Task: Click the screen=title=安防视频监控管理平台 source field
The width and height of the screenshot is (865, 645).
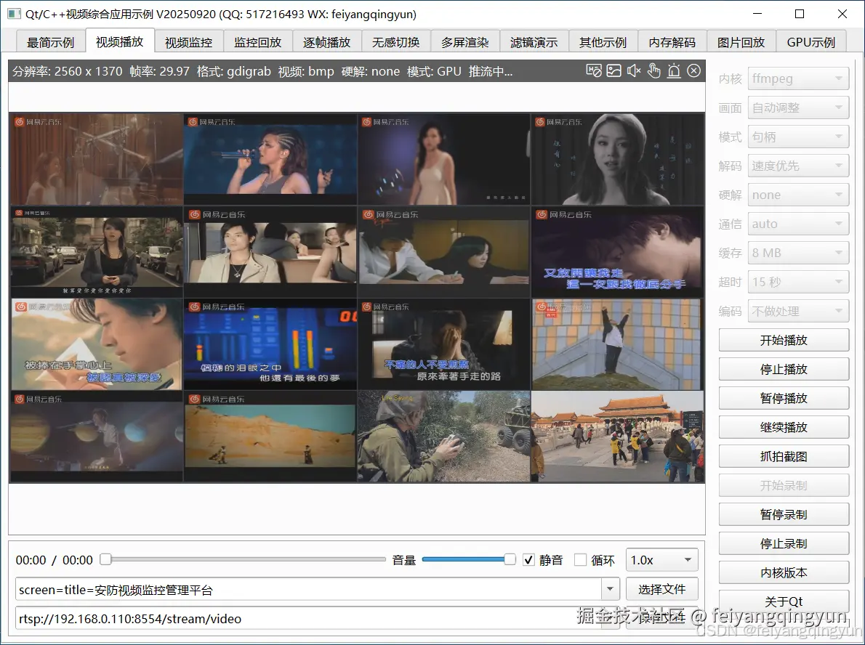Action: click(x=309, y=590)
